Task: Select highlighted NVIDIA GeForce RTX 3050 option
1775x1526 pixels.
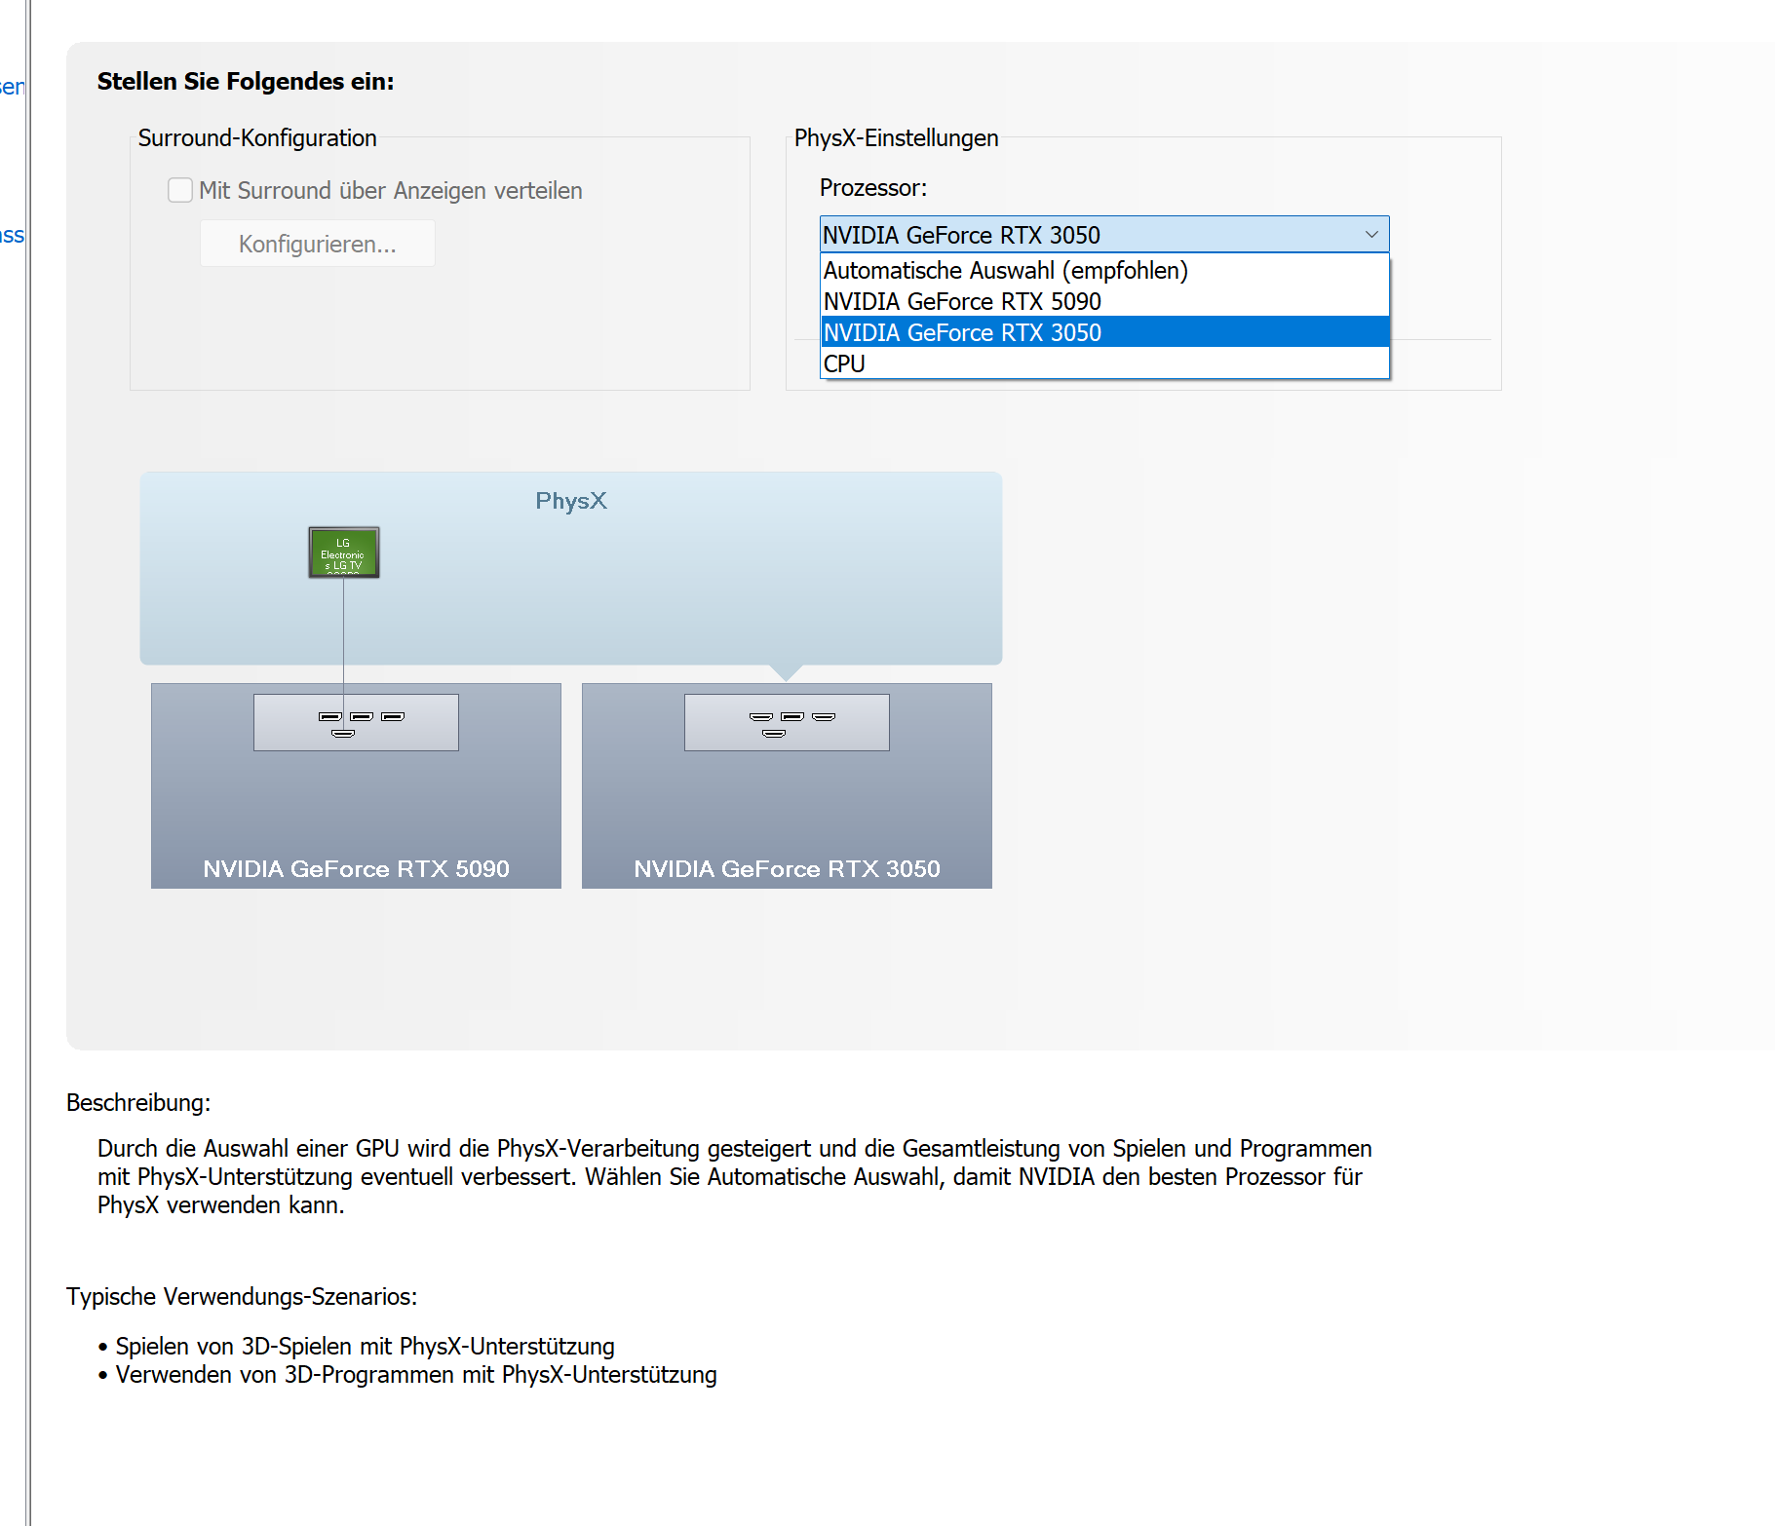Action: click(1104, 332)
